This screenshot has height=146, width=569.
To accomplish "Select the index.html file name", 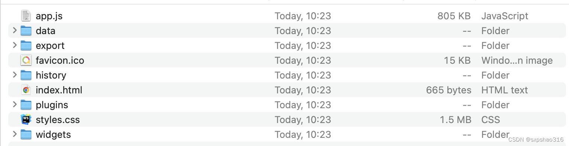I will pos(59,90).
